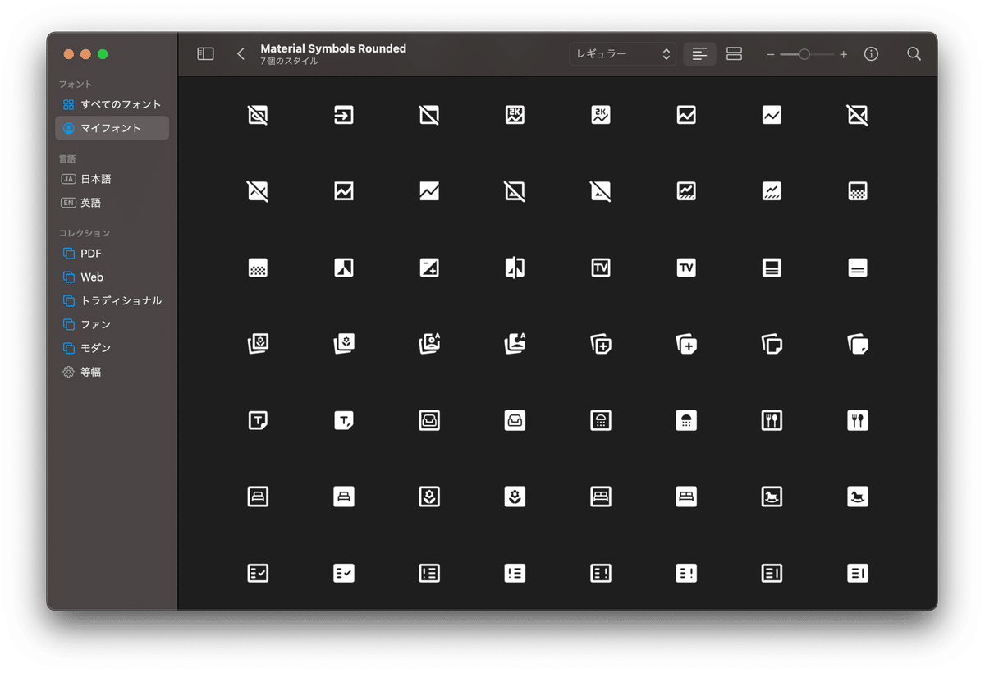Increase preview size with the plus button

pos(843,54)
